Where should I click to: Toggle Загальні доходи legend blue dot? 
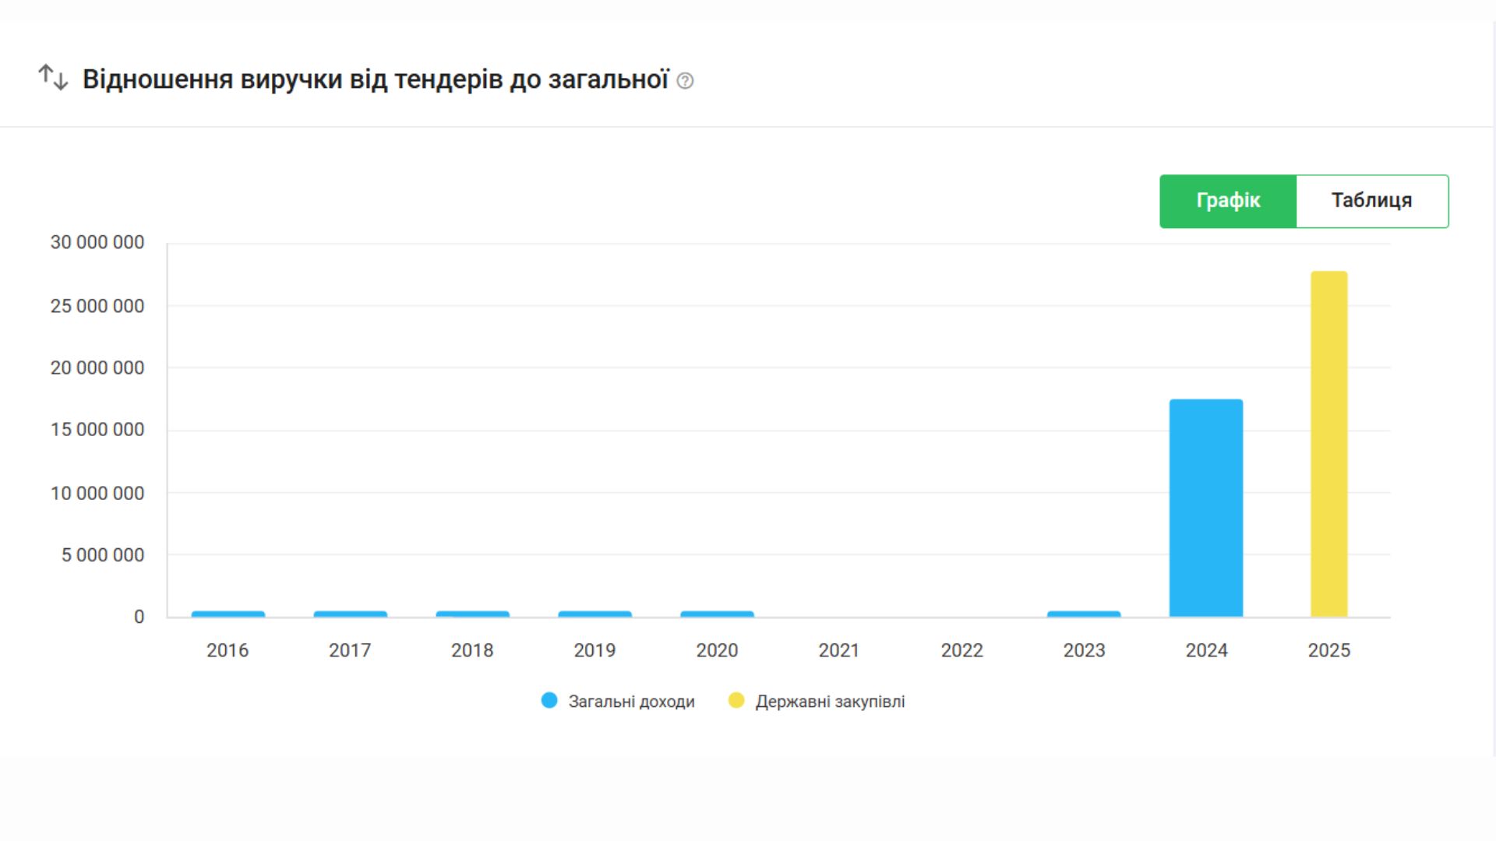549,701
